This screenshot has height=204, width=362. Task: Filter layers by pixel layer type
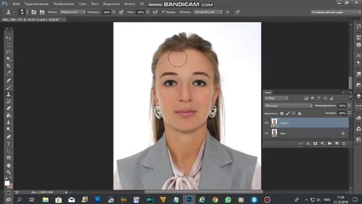(306, 98)
